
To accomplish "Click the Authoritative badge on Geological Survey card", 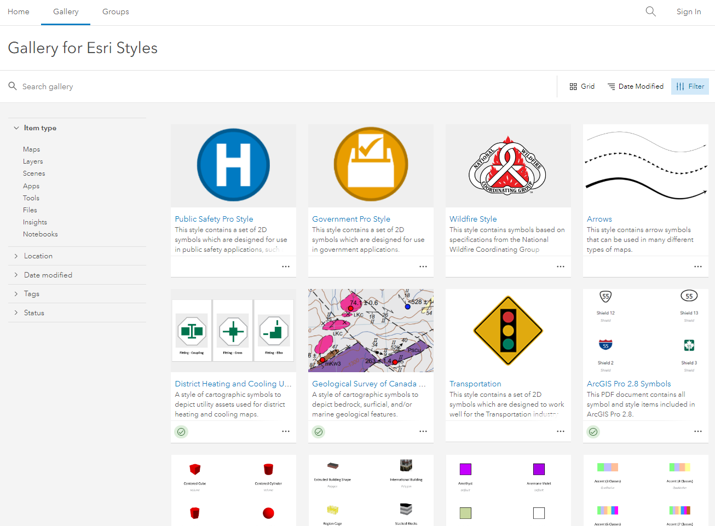I will (318, 431).
